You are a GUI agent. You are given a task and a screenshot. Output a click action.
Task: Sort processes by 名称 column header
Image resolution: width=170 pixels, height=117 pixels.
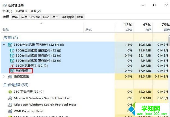[42, 27]
